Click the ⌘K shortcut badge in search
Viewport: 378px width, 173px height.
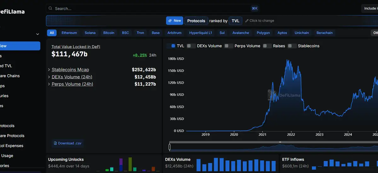coord(255,8)
